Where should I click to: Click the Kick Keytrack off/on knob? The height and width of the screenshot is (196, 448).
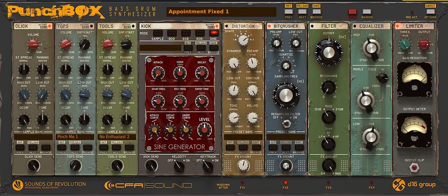[208, 166]
